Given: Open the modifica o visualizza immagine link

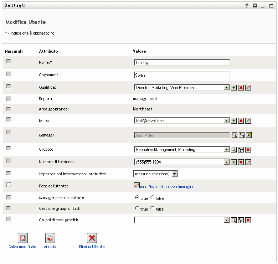Looking at the screenshot, I should coord(167,187).
